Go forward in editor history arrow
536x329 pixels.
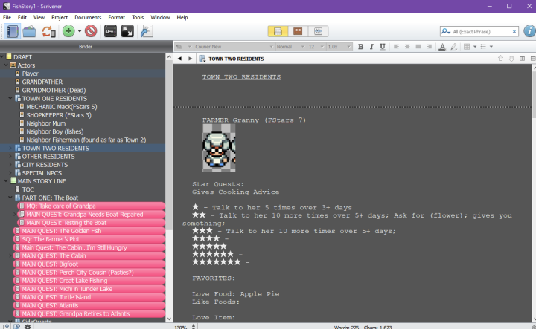pyautogui.click(x=190, y=59)
